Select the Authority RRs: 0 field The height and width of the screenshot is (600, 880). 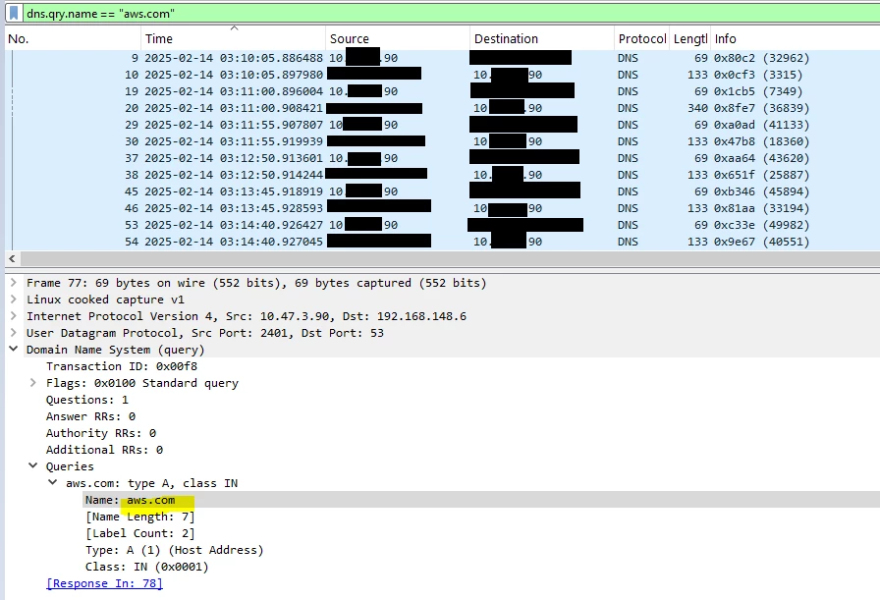[x=101, y=433]
